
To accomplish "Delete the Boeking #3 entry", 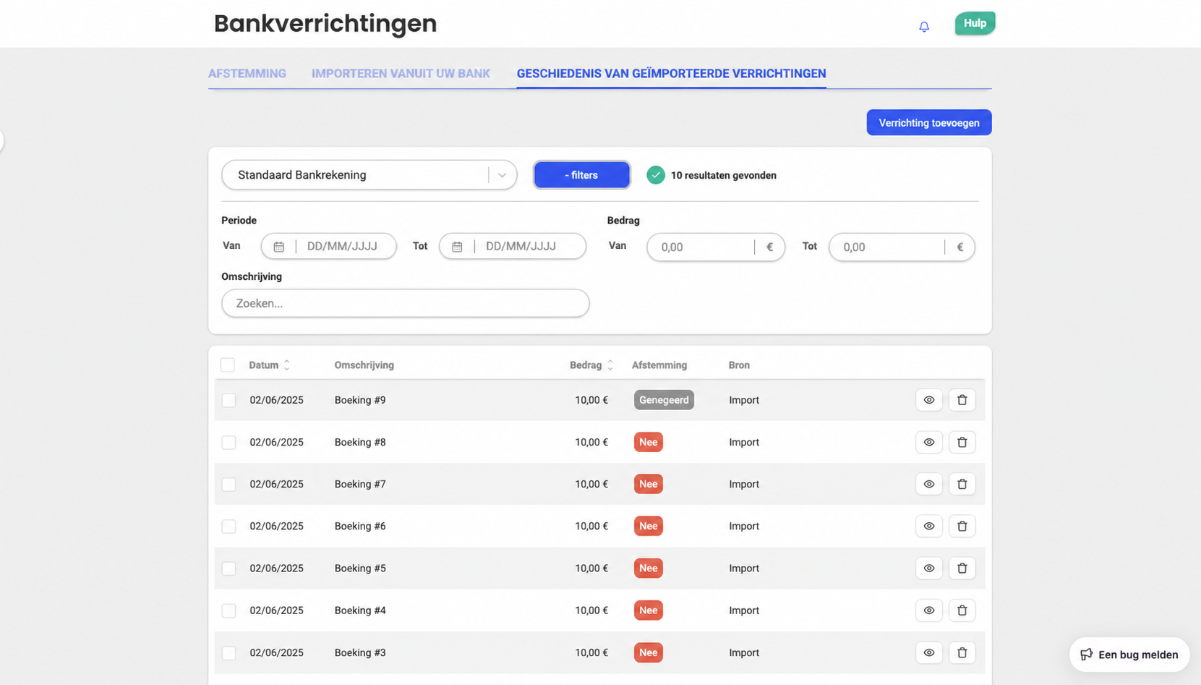I will pos(962,652).
